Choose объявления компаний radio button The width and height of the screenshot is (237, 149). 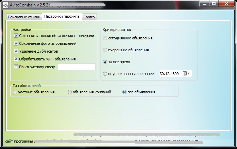70,92
